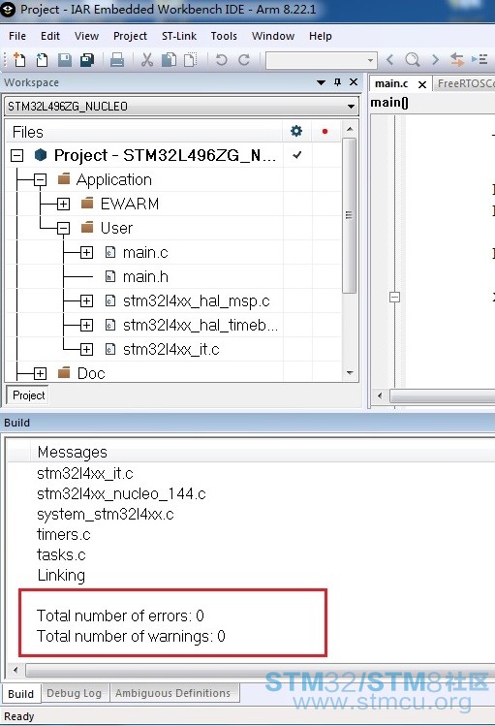The image size is (495, 726).
Task: Click the New Document toolbar icon
Action: [19, 60]
